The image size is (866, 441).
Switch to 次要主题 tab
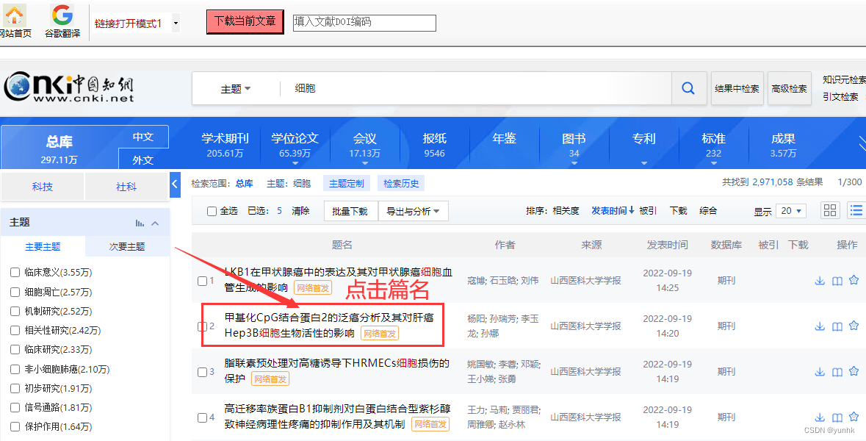point(127,246)
